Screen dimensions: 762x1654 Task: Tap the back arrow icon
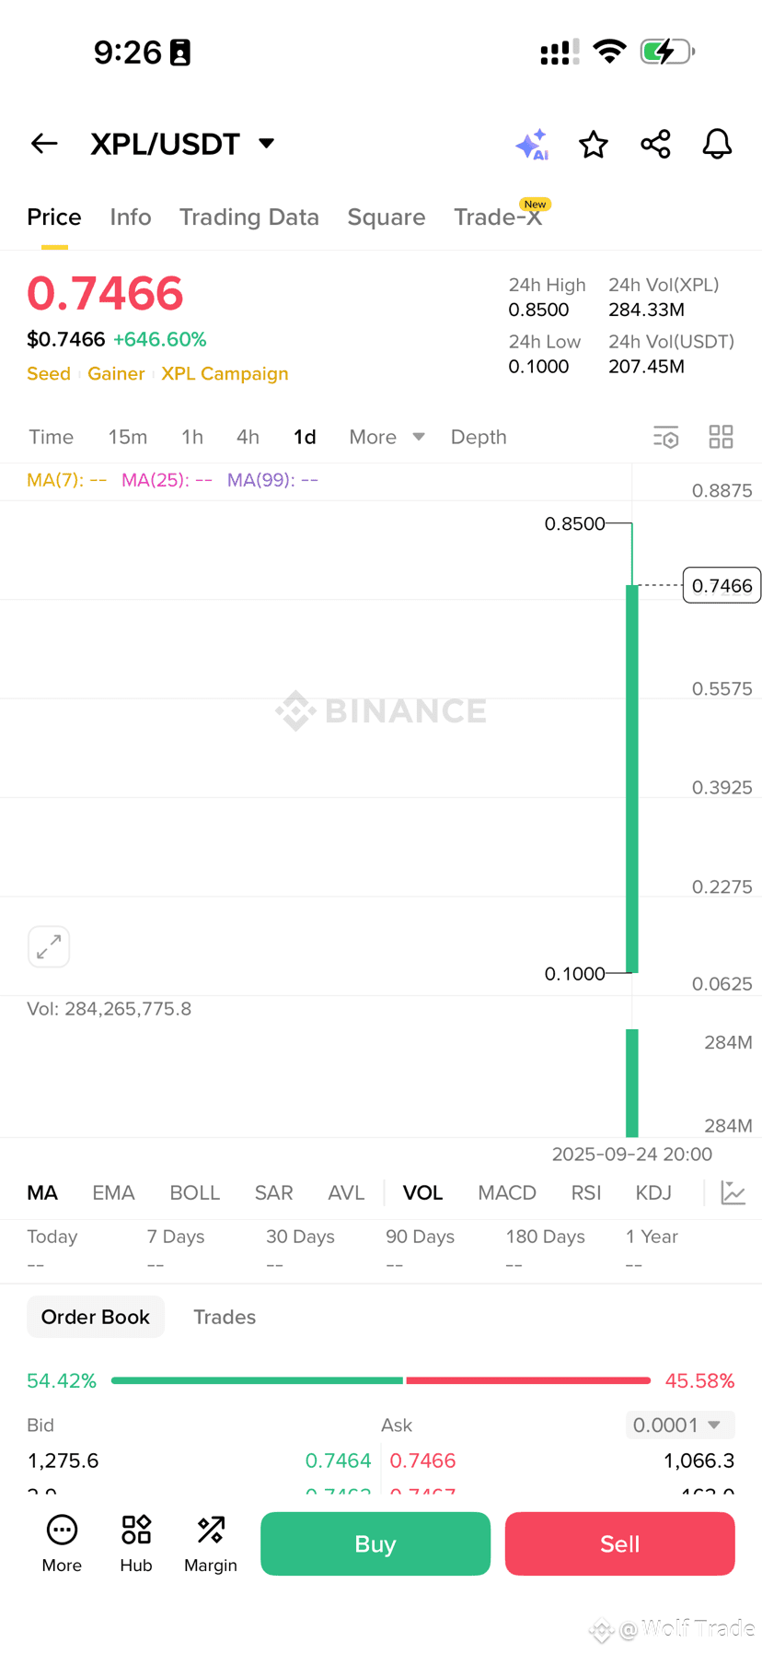(44, 144)
